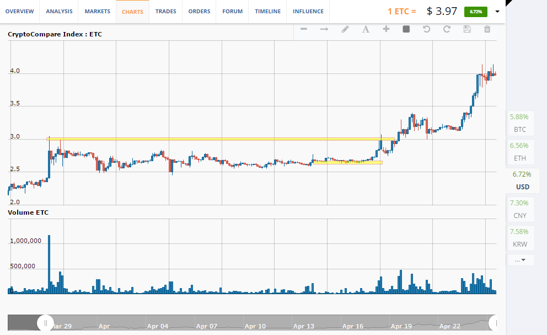547x335 pixels.
Task: Select the text annotation tool
Action: click(365, 29)
